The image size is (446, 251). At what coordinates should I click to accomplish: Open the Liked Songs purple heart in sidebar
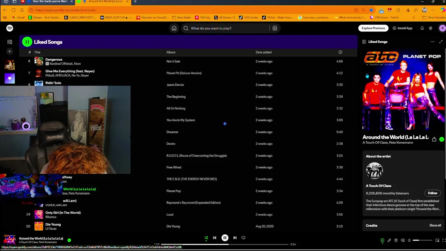(x=10, y=78)
